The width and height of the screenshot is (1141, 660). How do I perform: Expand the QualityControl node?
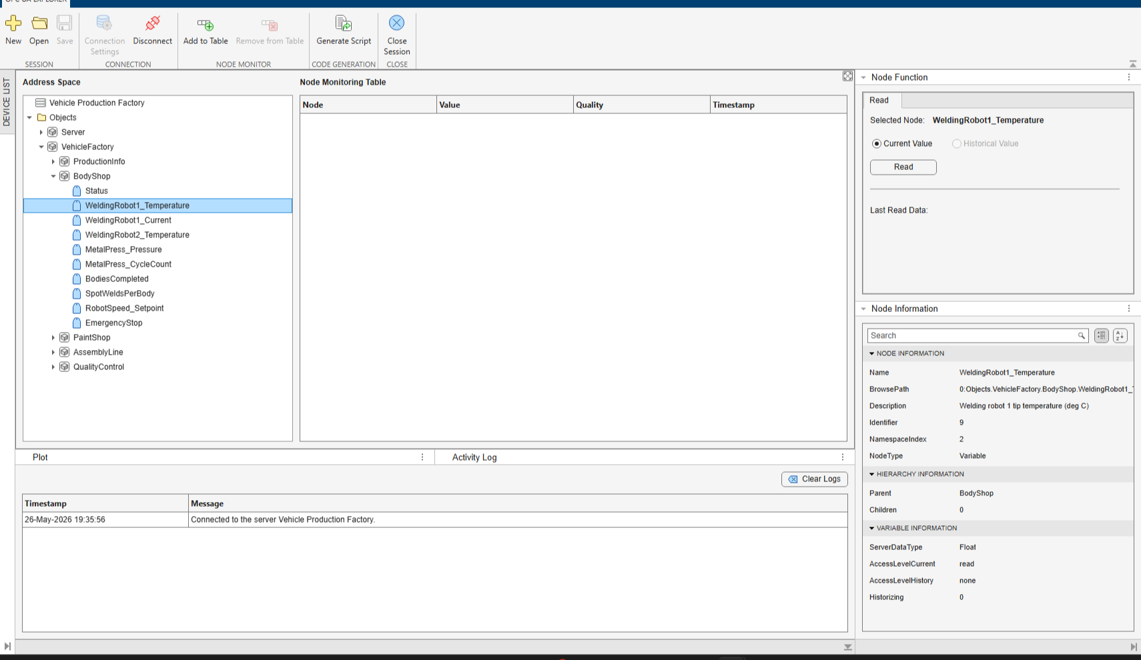(x=53, y=367)
